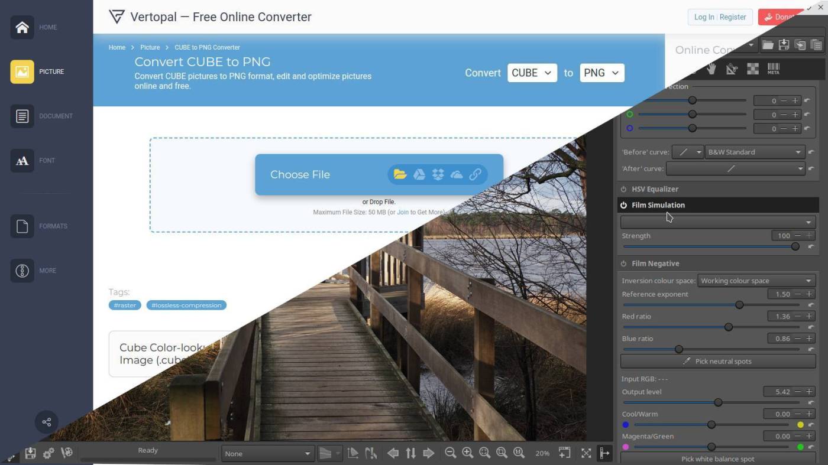Open the target format PNG dropdown
The height and width of the screenshot is (465, 828).
pos(601,73)
